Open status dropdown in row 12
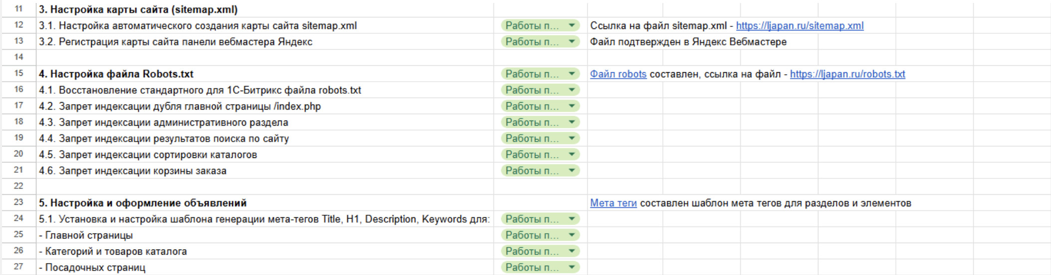Viewport: 1051px width, 275px height. point(571,26)
